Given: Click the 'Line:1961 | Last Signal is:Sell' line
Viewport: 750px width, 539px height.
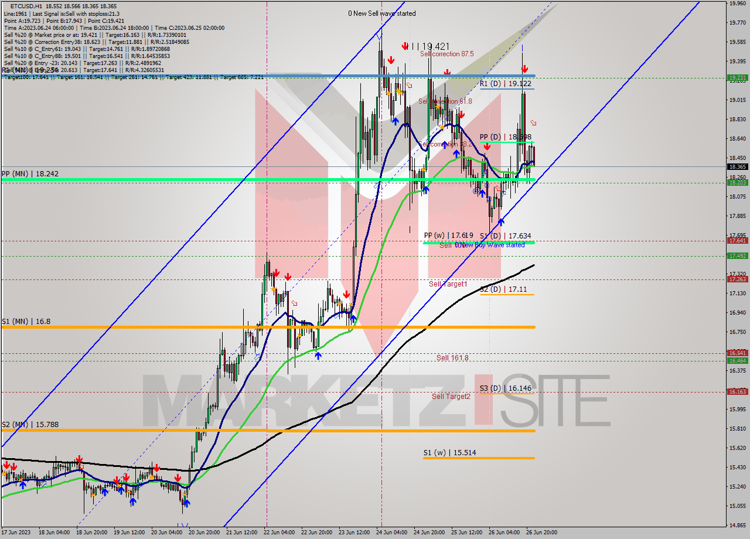Looking at the screenshot, I should pos(61,13).
